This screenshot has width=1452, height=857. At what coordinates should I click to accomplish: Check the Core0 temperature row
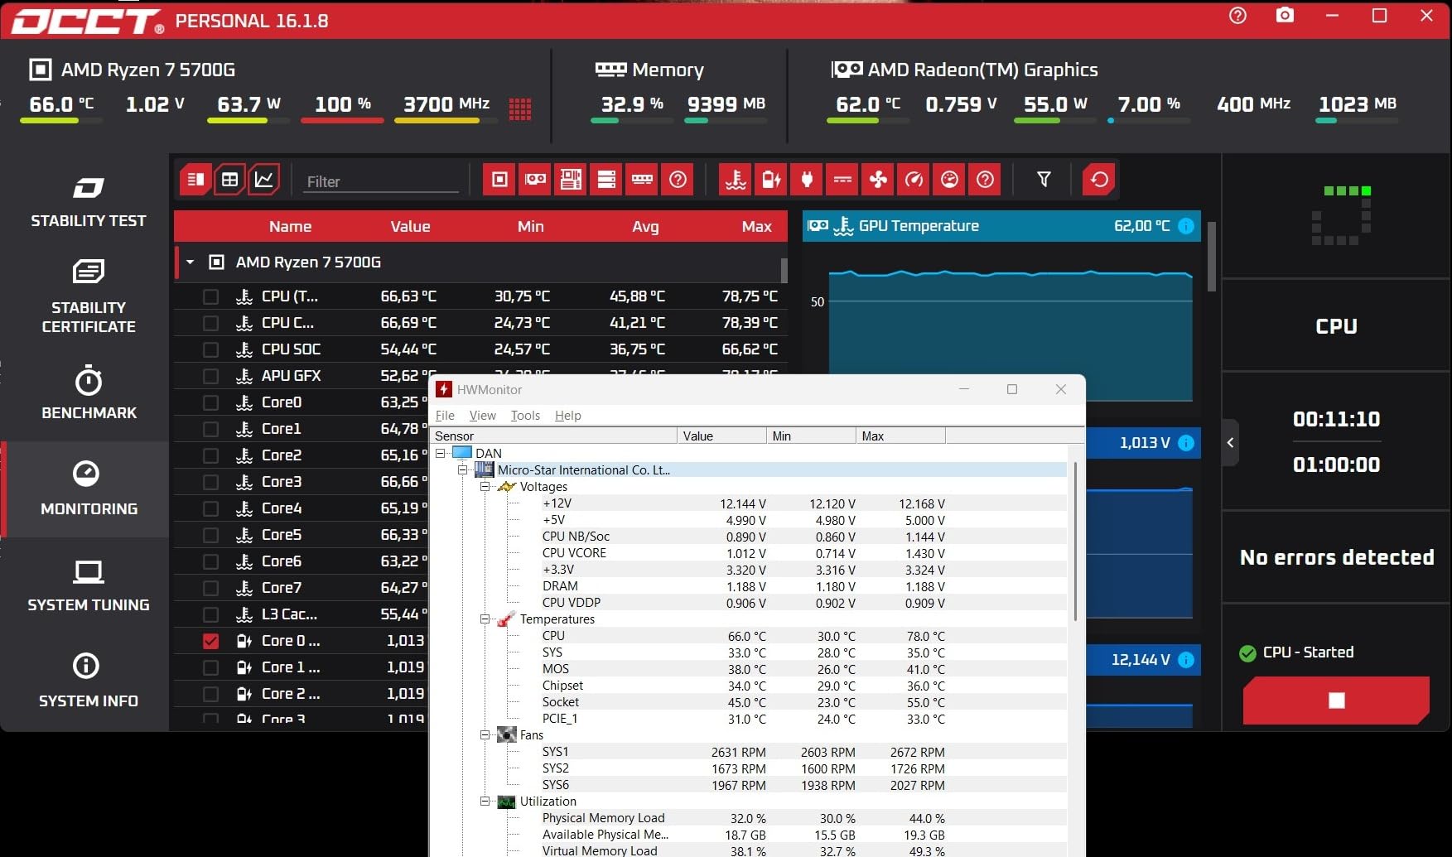point(211,402)
